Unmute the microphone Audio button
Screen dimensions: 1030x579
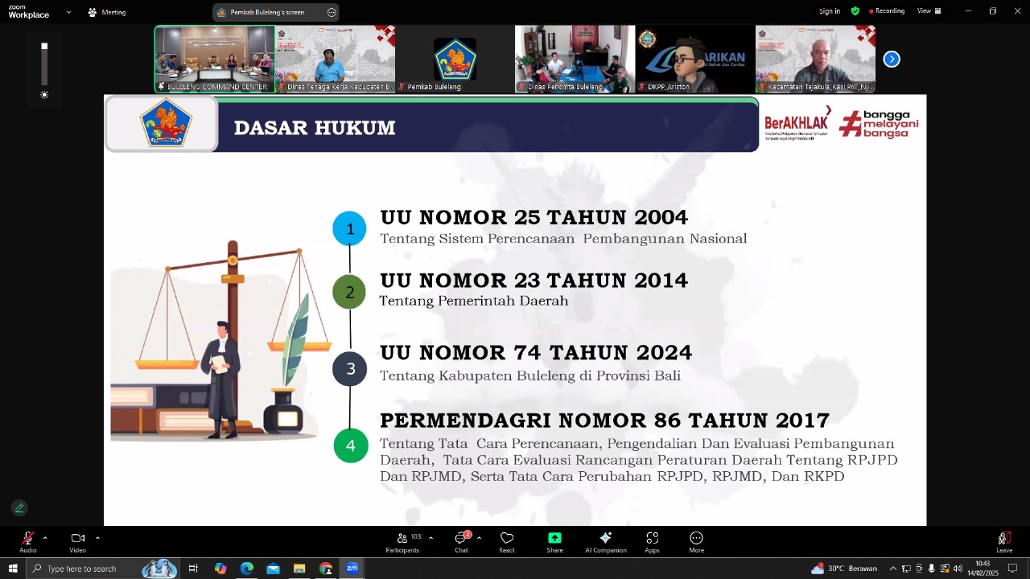28,539
